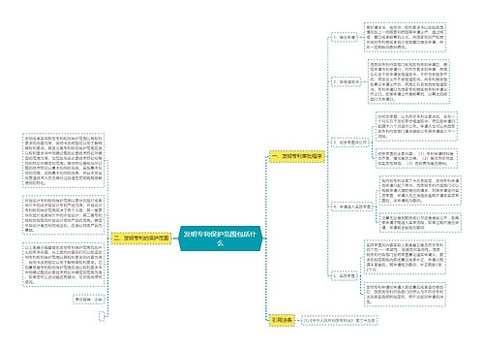Select the lower text box under 5、实质审查

click(405, 294)
